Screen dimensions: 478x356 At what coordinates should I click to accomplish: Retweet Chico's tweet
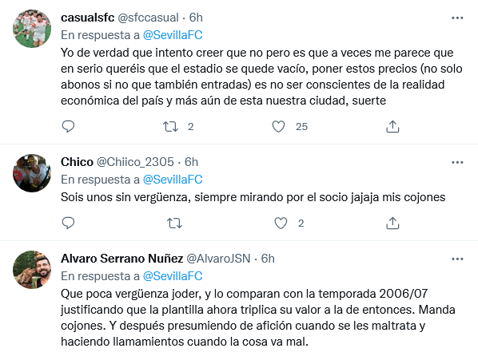coord(175,223)
